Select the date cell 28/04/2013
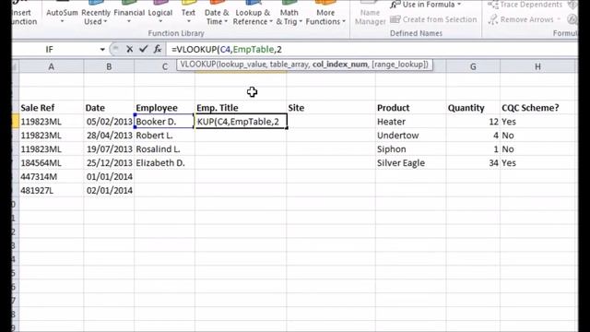The image size is (590, 332). [x=109, y=136]
